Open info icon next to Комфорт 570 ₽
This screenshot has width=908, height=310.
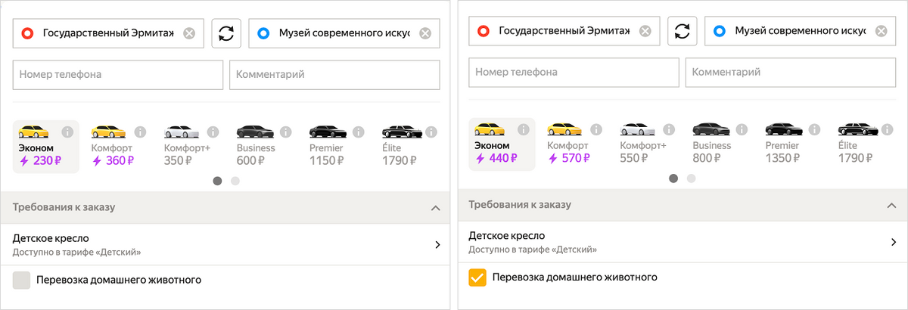(596, 129)
